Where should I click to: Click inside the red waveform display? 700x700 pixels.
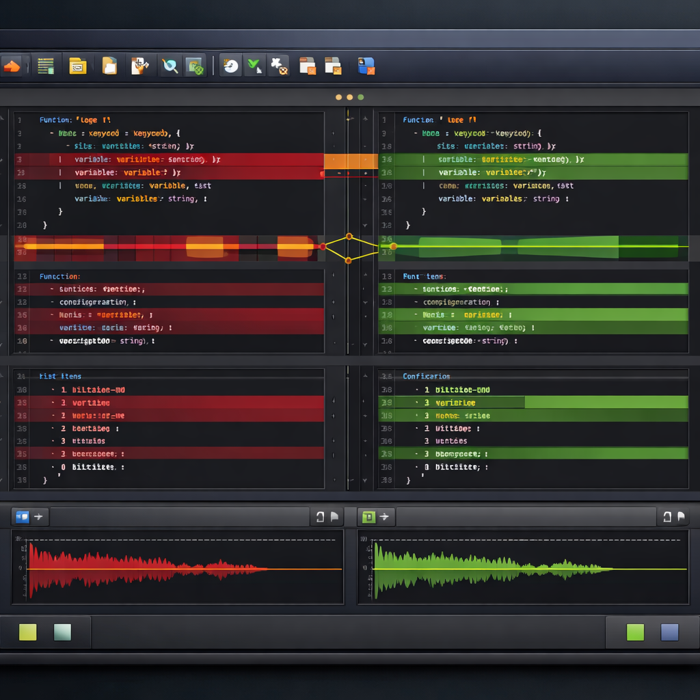coord(178,569)
